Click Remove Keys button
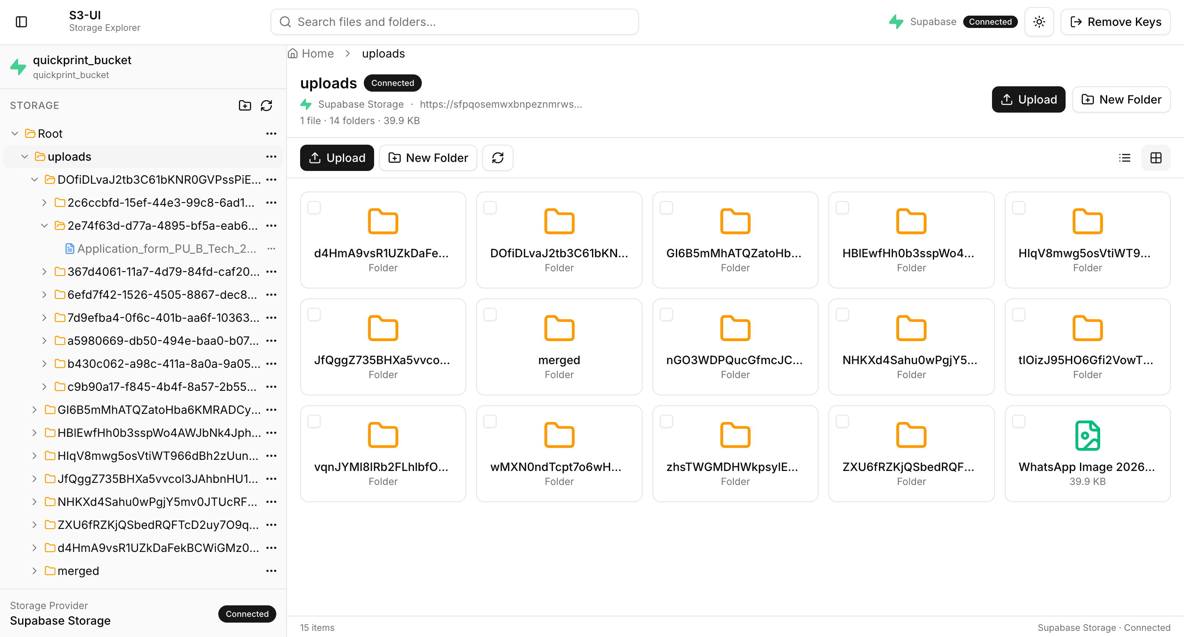This screenshot has width=1184, height=637. coord(1115,22)
